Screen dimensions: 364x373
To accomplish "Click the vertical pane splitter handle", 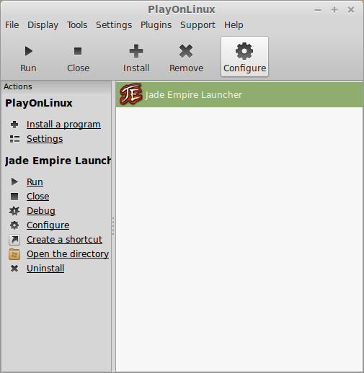I will 113,226.
